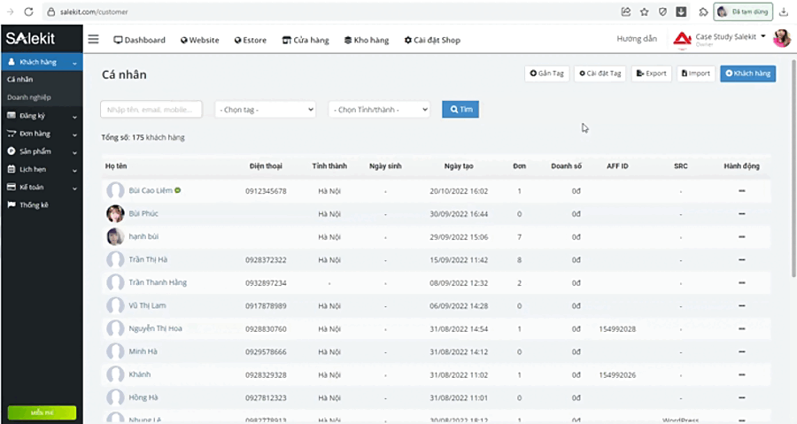Open Thống kê in sidebar

tap(34, 204)
